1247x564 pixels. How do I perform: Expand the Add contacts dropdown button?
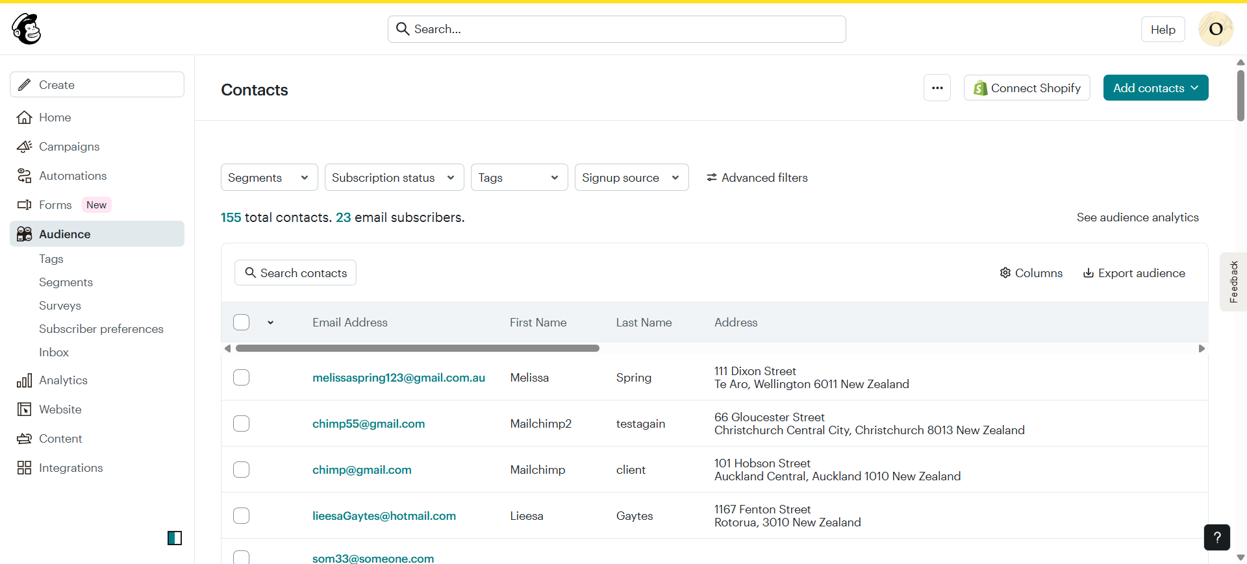pyautogui.click(x=1155, y=88)
